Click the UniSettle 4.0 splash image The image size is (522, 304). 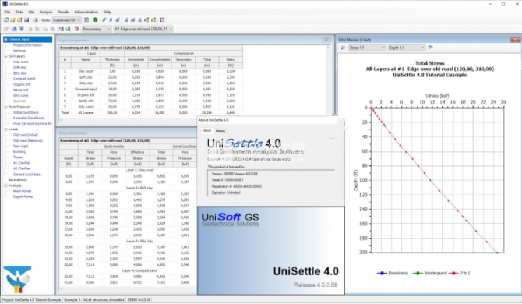(271, 251)
